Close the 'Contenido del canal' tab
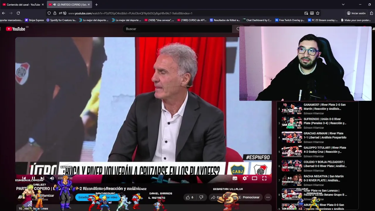Image resolution: width=375 pixels, height=211 pixels. [x=43, y=4]
